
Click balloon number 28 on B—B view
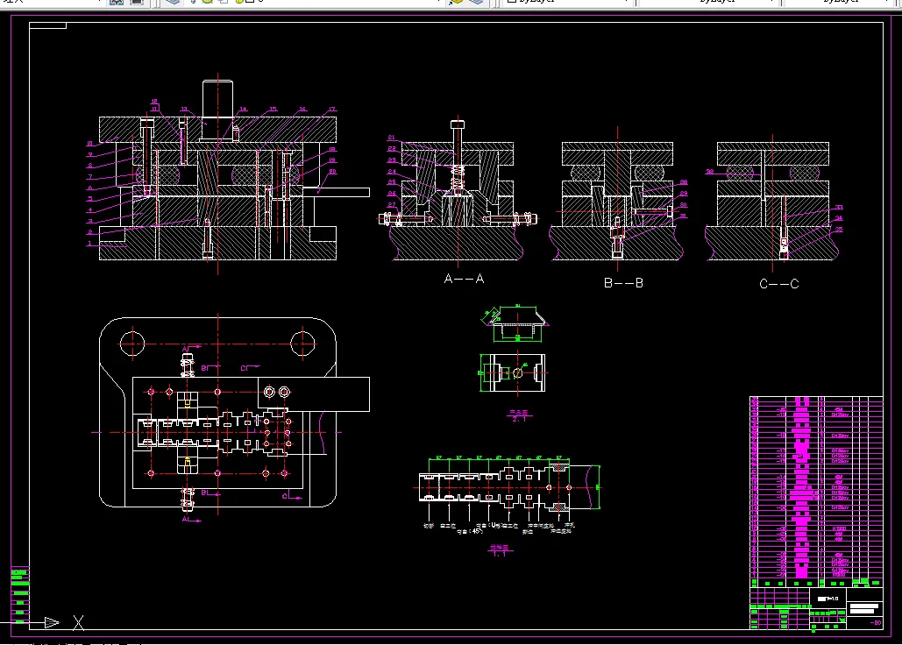pos(684,182)
